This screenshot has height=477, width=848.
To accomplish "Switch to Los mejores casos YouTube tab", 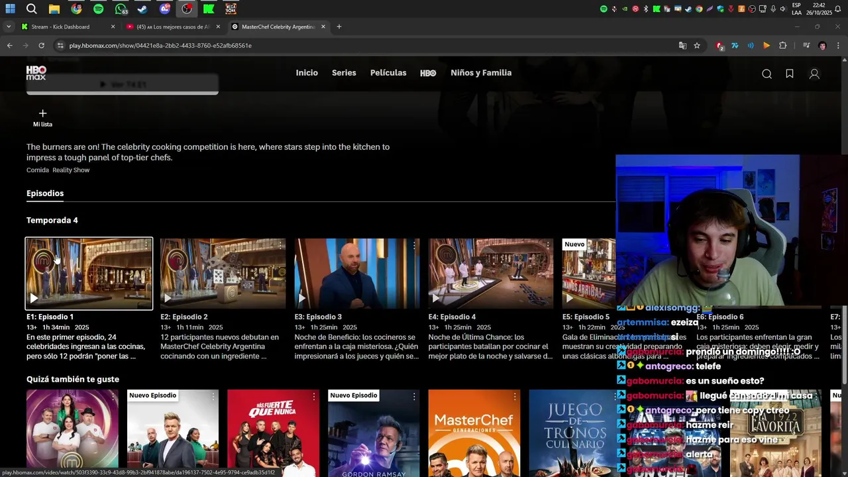I will 172,26.
